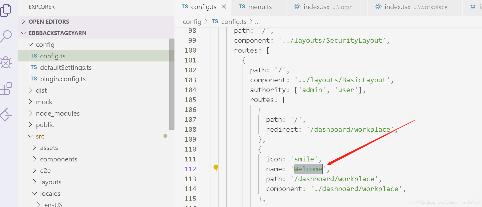Click the config.ts breadcrumb segment
Image resolution: width=482 pixels, height=207 pixels.
pyautogui.click(x=234, y=22)
